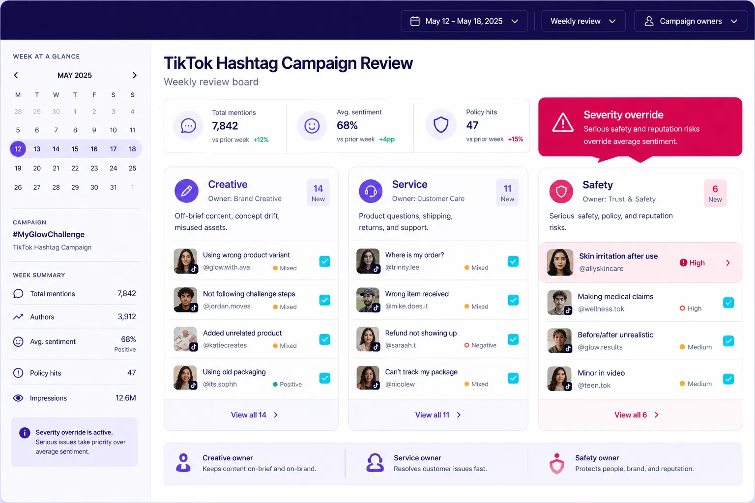Select May 21 in the calendar
The image size is (755, 503).
tap(56, 168)
